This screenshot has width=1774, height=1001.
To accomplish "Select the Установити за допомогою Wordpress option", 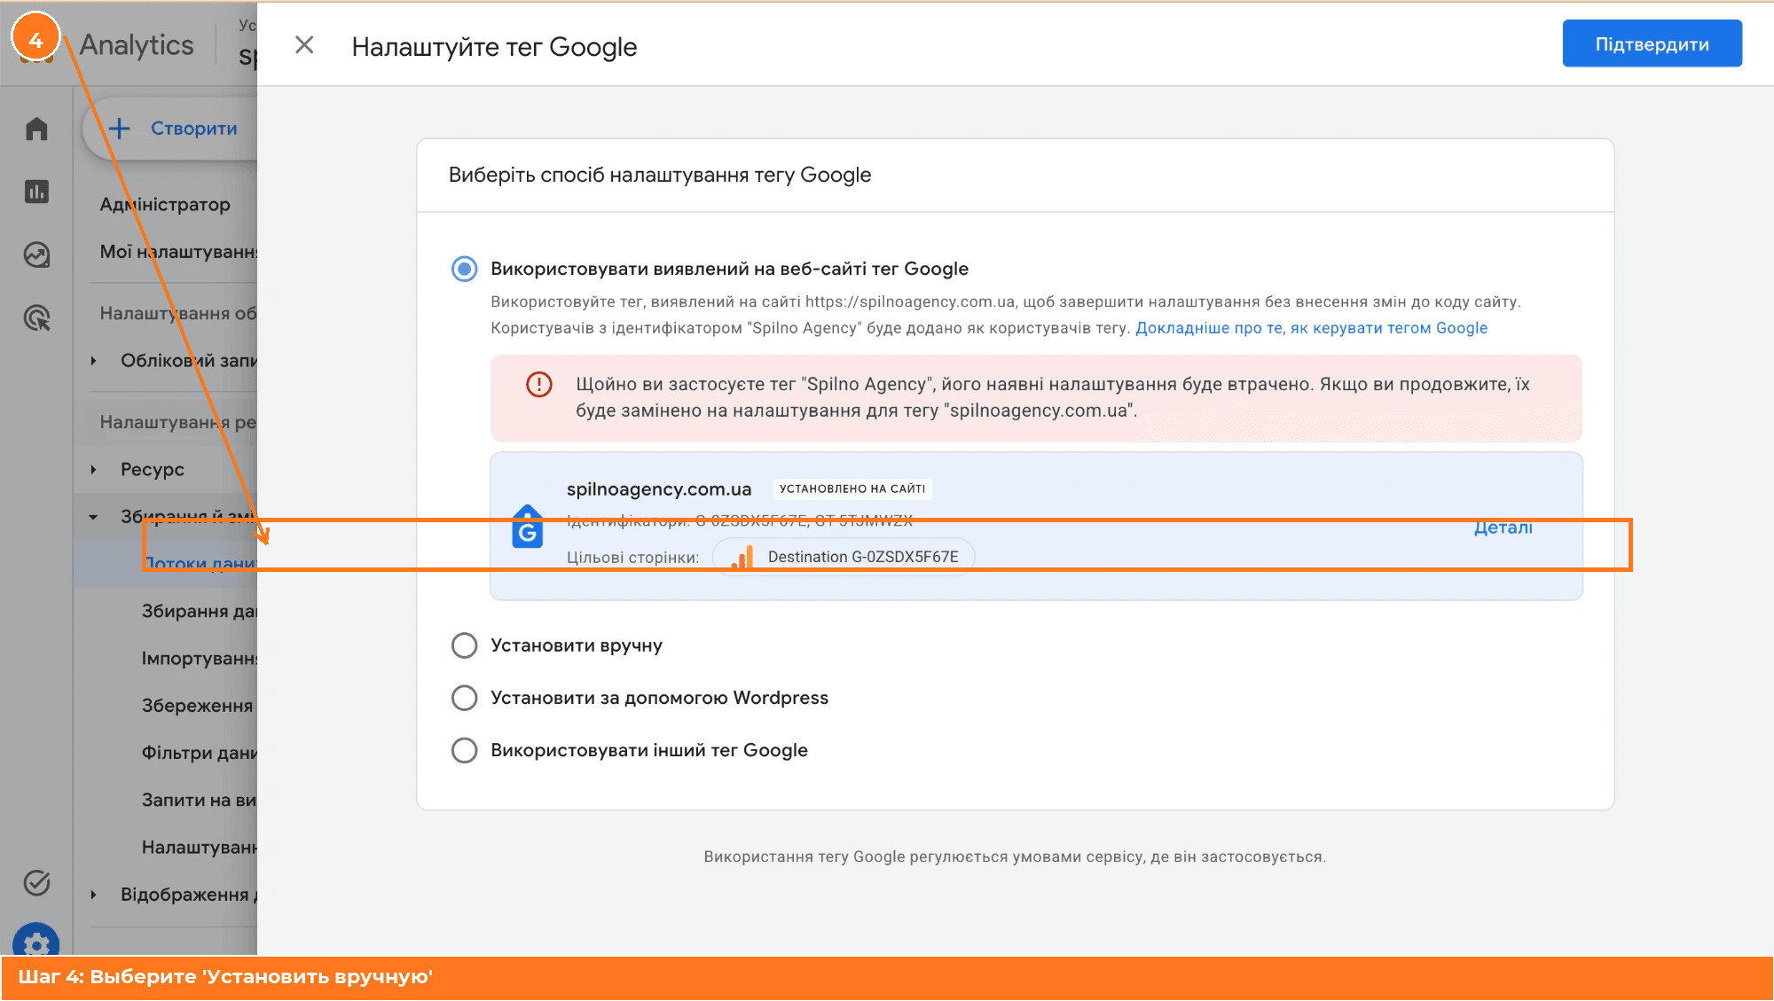I will [464, 698].
